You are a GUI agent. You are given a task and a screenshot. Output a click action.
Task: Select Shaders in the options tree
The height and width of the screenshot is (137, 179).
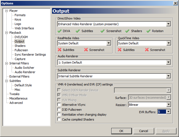pos(20,46)
